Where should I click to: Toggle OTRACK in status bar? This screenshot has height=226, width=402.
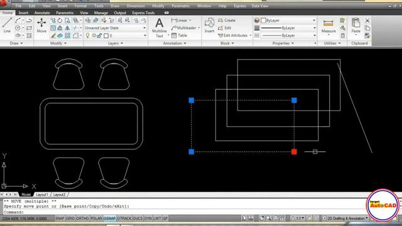tap(124, 218)
